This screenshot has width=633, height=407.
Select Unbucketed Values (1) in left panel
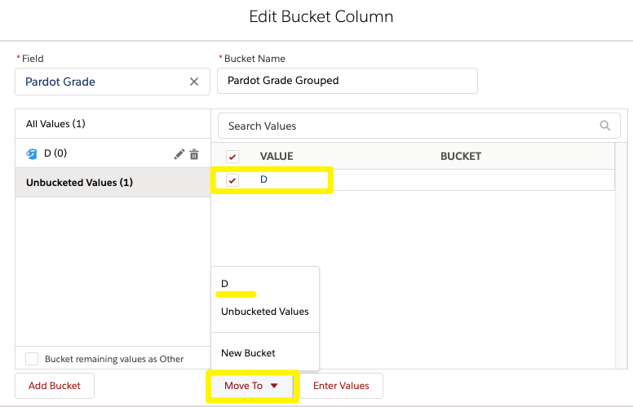pos(79,183)
